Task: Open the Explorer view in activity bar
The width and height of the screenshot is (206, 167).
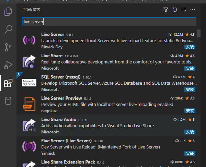Action: pos(8,12)
